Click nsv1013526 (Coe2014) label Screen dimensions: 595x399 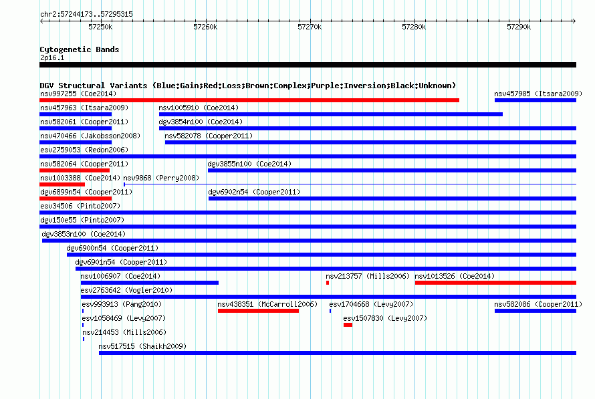pos(455,276)
